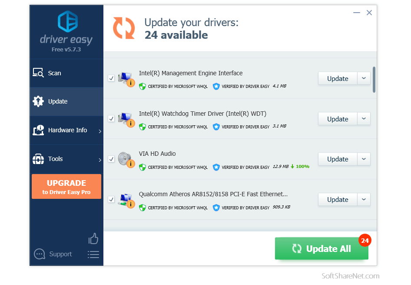
Task: Minimize the Driver Easy window
Action: [357, 13]
